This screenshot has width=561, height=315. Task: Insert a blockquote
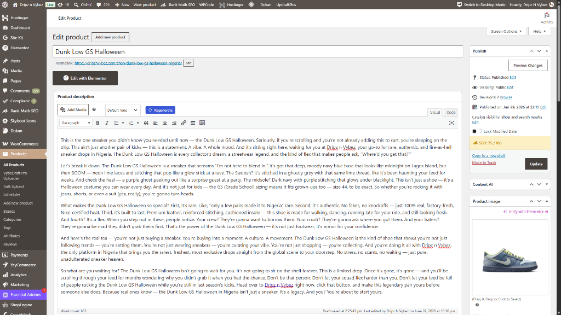coord(146,123)
